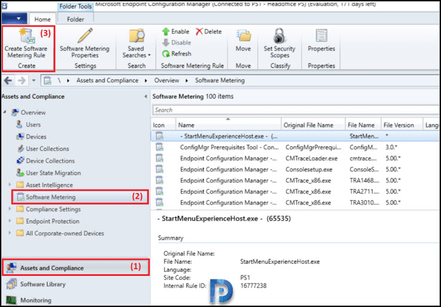Select row with Consolesetup.exe
Viewport: 441px width, 307px height.
(295, 170)
